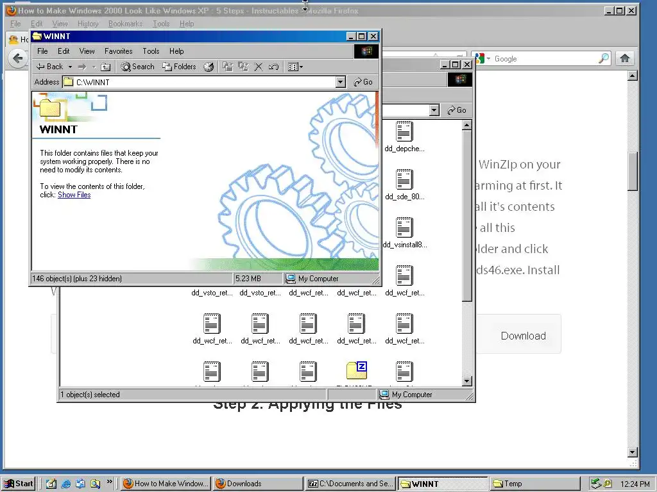
Task: Click the 12:24 PM taskbar clock
Action: coord(635,484)
